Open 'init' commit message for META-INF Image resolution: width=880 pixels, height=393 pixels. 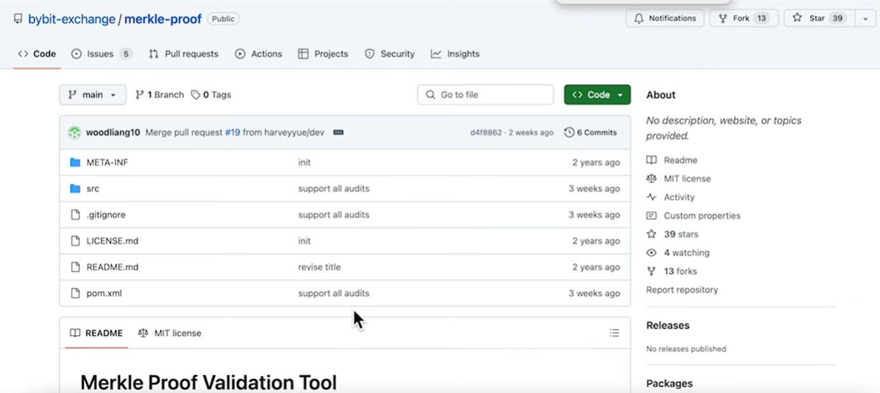[x=304, y=163]
